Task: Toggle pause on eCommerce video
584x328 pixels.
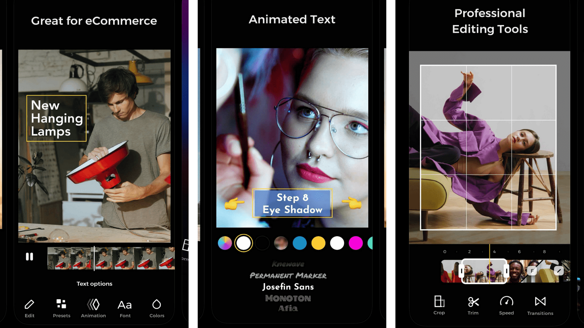Action: tap(30, 256)
